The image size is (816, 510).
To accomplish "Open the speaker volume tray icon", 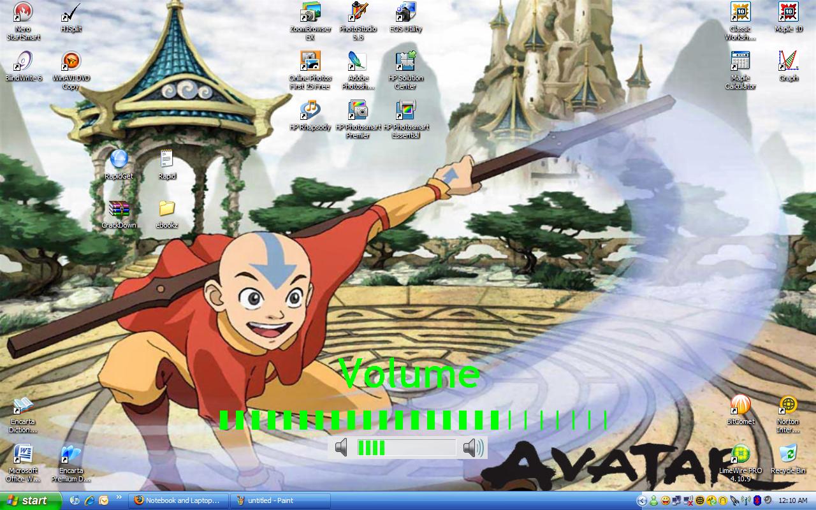I will 768,500.
